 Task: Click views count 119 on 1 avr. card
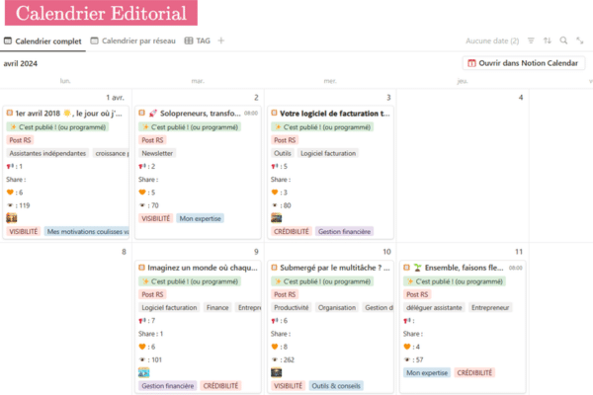[18, 205]
